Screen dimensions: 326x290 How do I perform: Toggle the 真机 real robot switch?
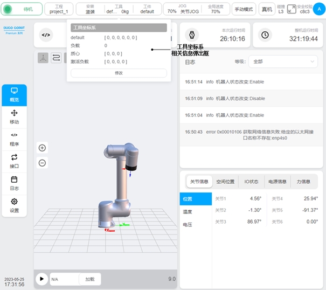pyautogui.click(x=266, y=9)
